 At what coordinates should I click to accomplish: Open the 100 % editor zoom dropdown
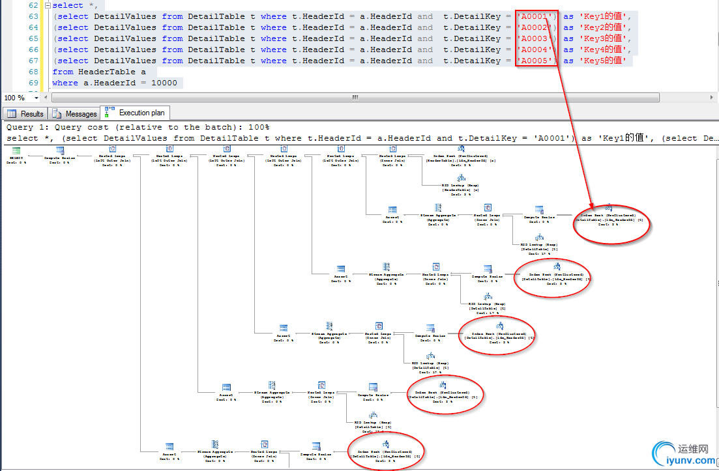click(x=37, y=98)
